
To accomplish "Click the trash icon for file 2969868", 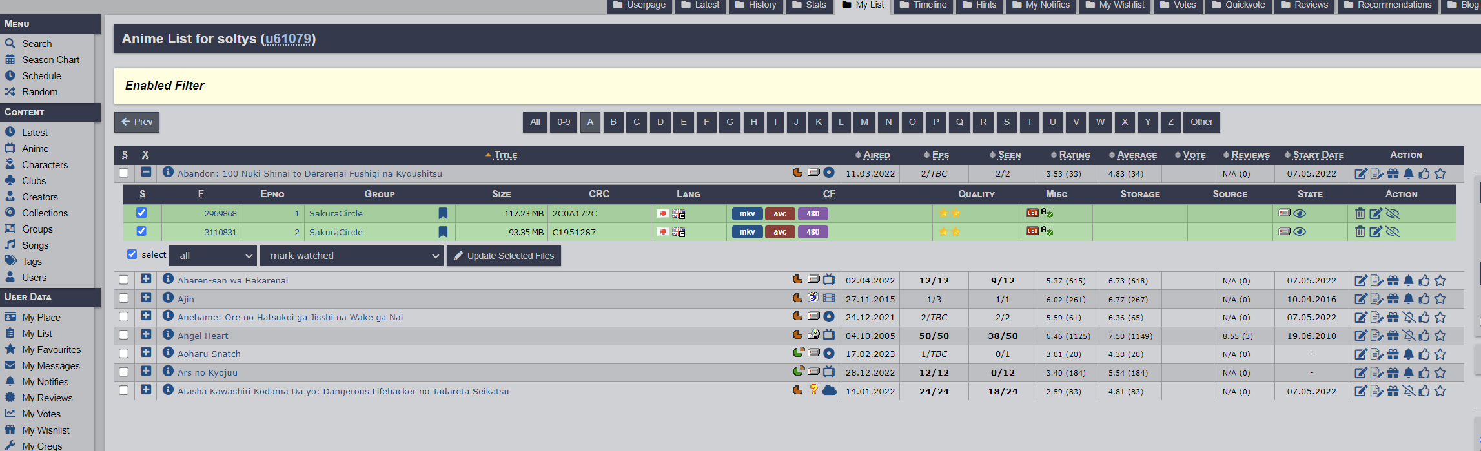I will [x=1360, y=213].
